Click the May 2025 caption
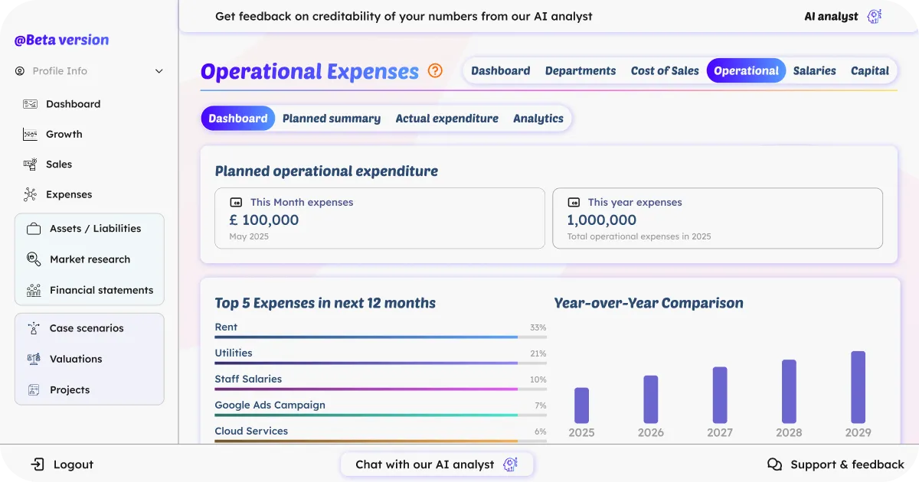 coord(249,236)
